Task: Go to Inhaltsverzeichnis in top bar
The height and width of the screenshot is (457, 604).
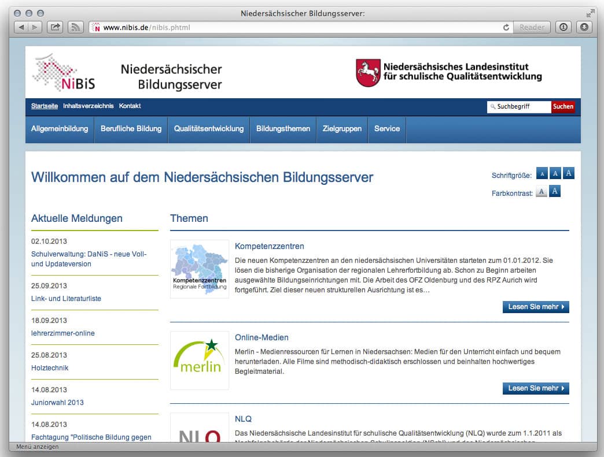Action: (x=88, y=106)
